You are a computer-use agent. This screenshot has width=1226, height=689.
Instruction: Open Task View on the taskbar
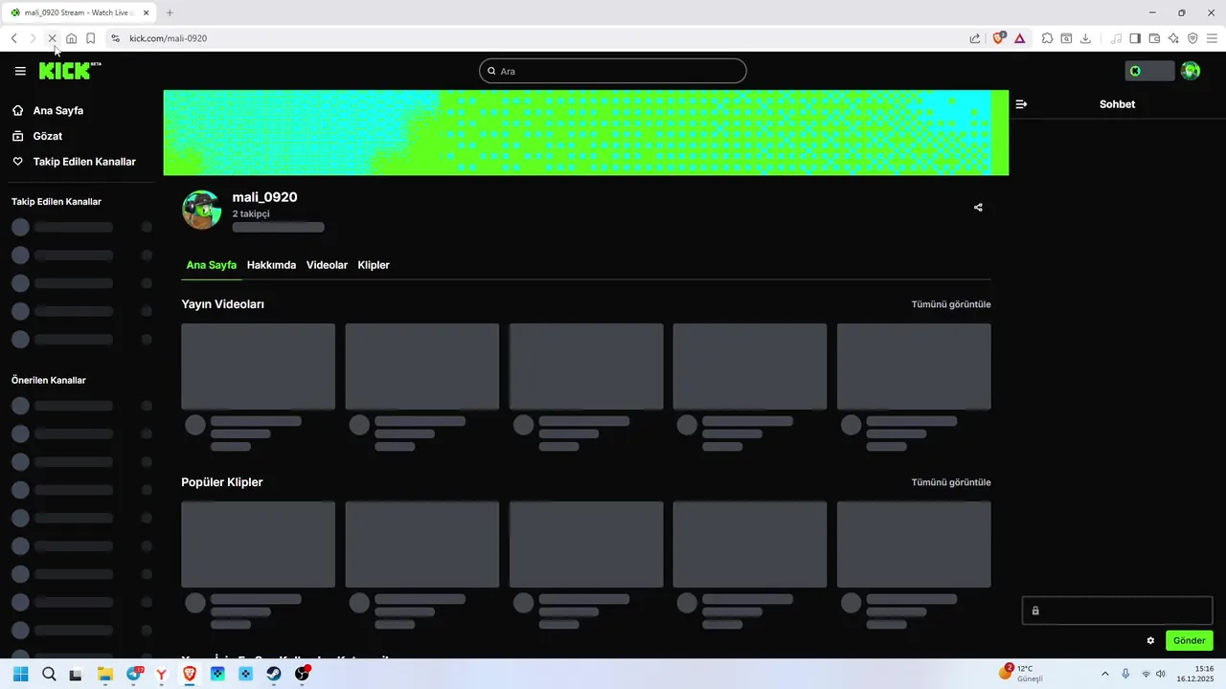[76, 674]
